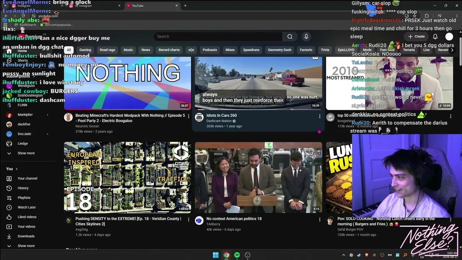
Task: Open the new tab plus button
Action: tap(185, 6)
